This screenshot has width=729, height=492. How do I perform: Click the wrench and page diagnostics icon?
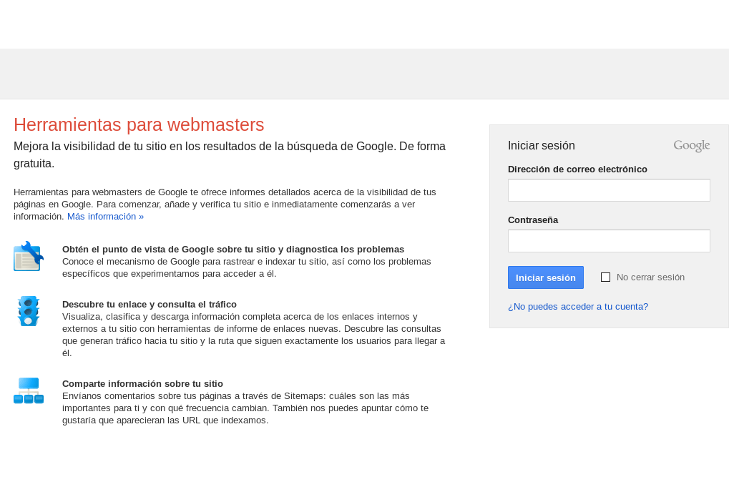tap(28, 257)
